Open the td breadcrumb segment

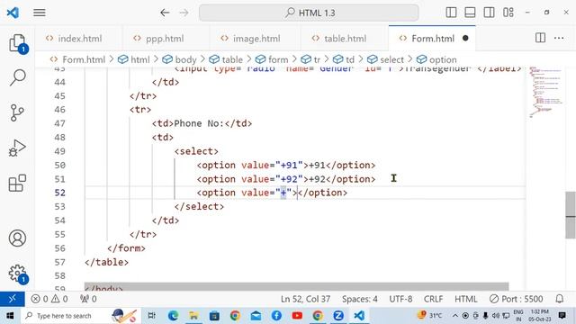click(x=344, y=59)
